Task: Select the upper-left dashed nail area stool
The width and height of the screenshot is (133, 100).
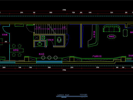Action: tap(14, 46)
